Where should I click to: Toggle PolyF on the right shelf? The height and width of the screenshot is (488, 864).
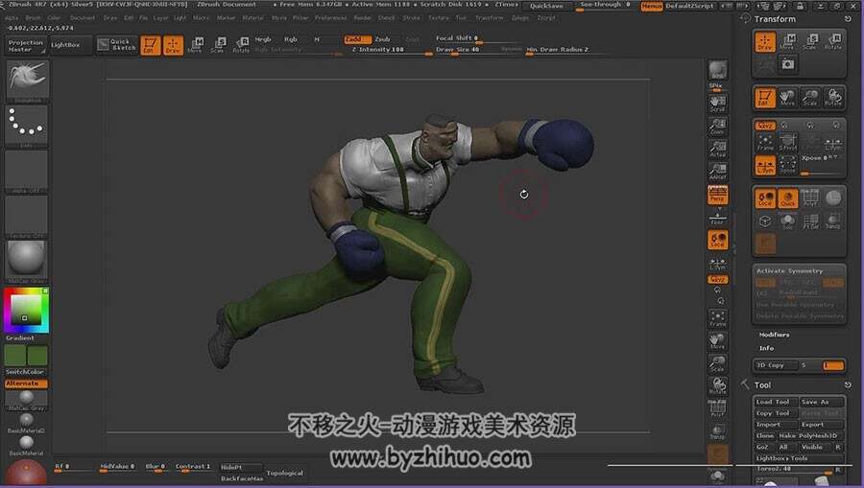pos(717,408)
